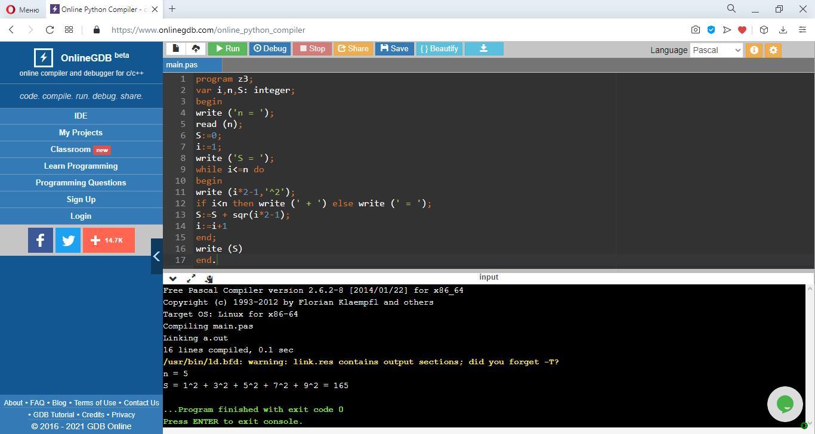
Task: Open the GDB Tutorial footer link
Action: click(x=54, y=415)
